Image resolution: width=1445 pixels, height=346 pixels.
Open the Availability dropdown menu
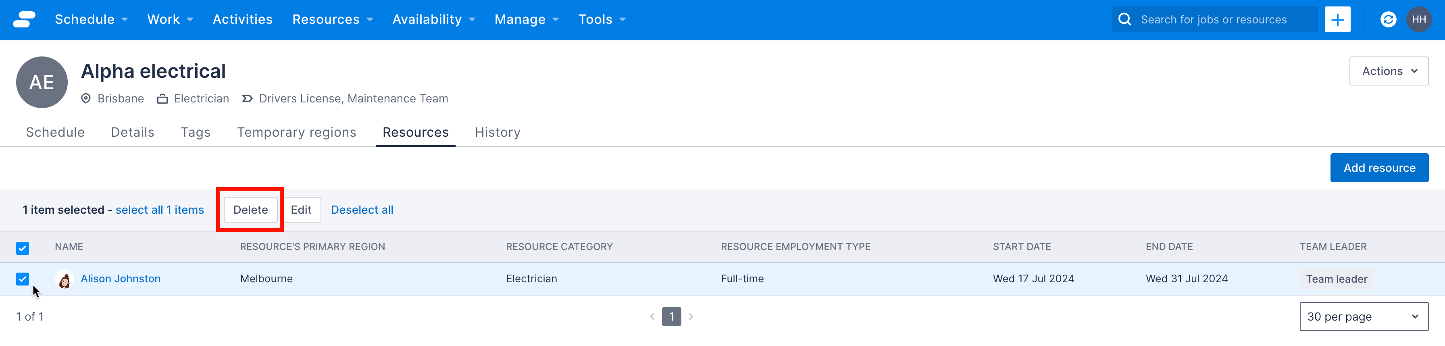coord(433,20)
